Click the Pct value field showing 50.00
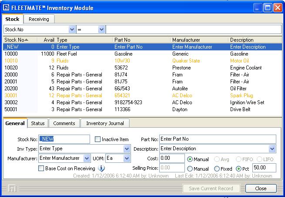285x198 pixels. pos(264,168)
